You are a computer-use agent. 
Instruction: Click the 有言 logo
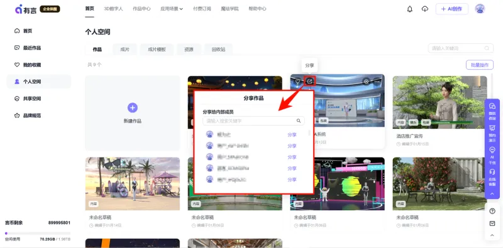pyautogui.click(x=26, y=9)
